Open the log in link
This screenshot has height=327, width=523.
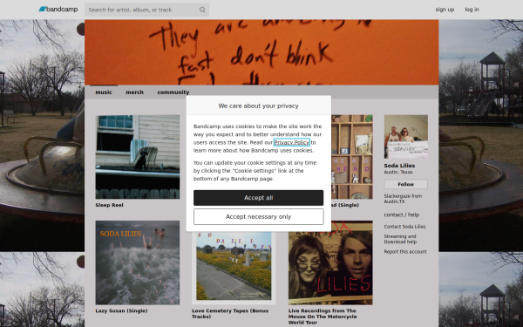[472, 10]
